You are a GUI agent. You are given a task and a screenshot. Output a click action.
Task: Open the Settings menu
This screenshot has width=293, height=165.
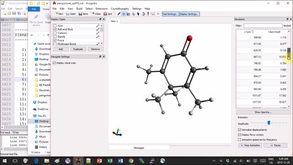[136, 9]
